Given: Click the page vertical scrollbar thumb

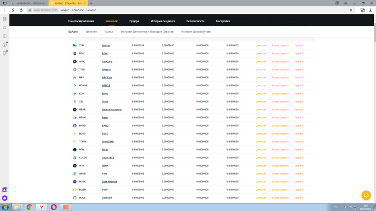Looking at the screenshot, I should [x=375, y=32].
